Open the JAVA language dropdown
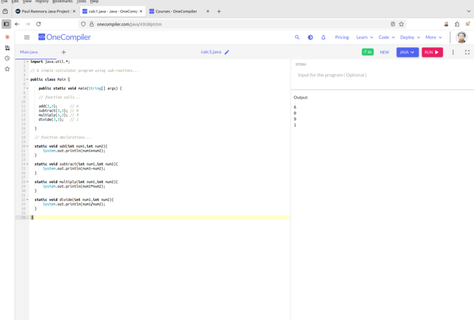 click(408, 52)
